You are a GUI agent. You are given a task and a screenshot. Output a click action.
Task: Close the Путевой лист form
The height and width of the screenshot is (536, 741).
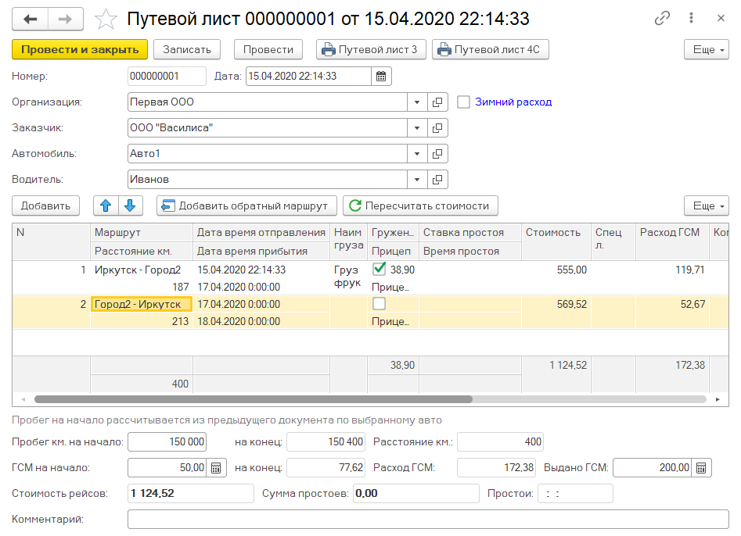(x=721, y=18)
